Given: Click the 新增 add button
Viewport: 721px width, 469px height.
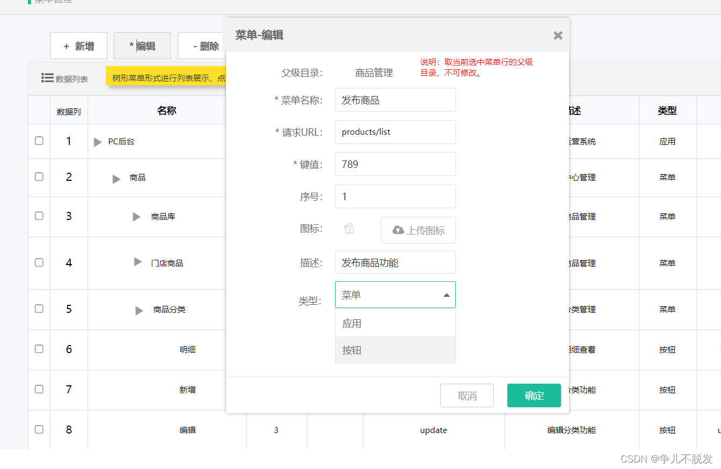Looking at the screenshot, I should coord(78,46).
